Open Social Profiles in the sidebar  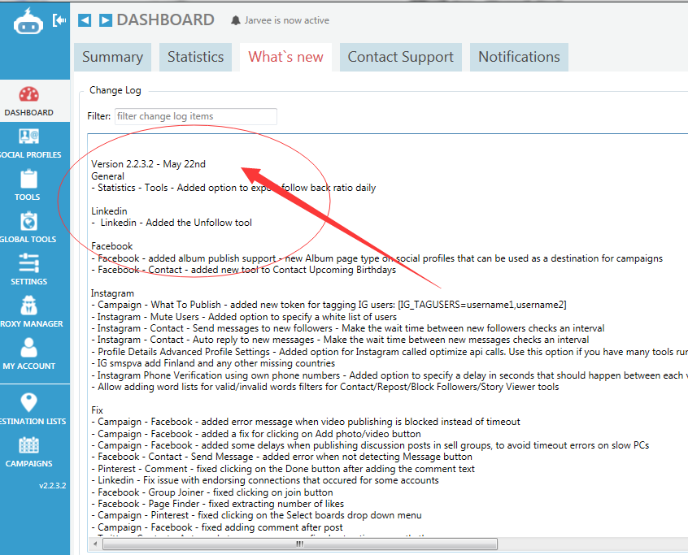click(x=29, y=143)
